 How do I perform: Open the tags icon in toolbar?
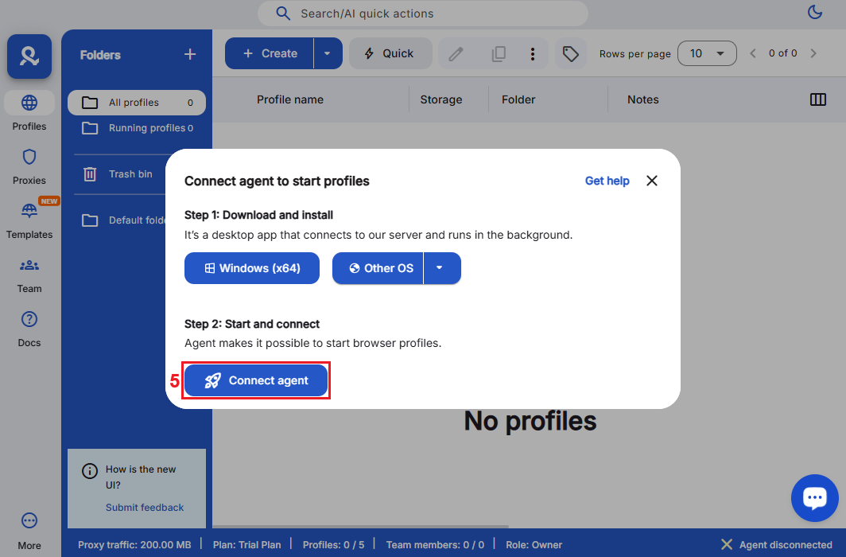pos(570,53)
